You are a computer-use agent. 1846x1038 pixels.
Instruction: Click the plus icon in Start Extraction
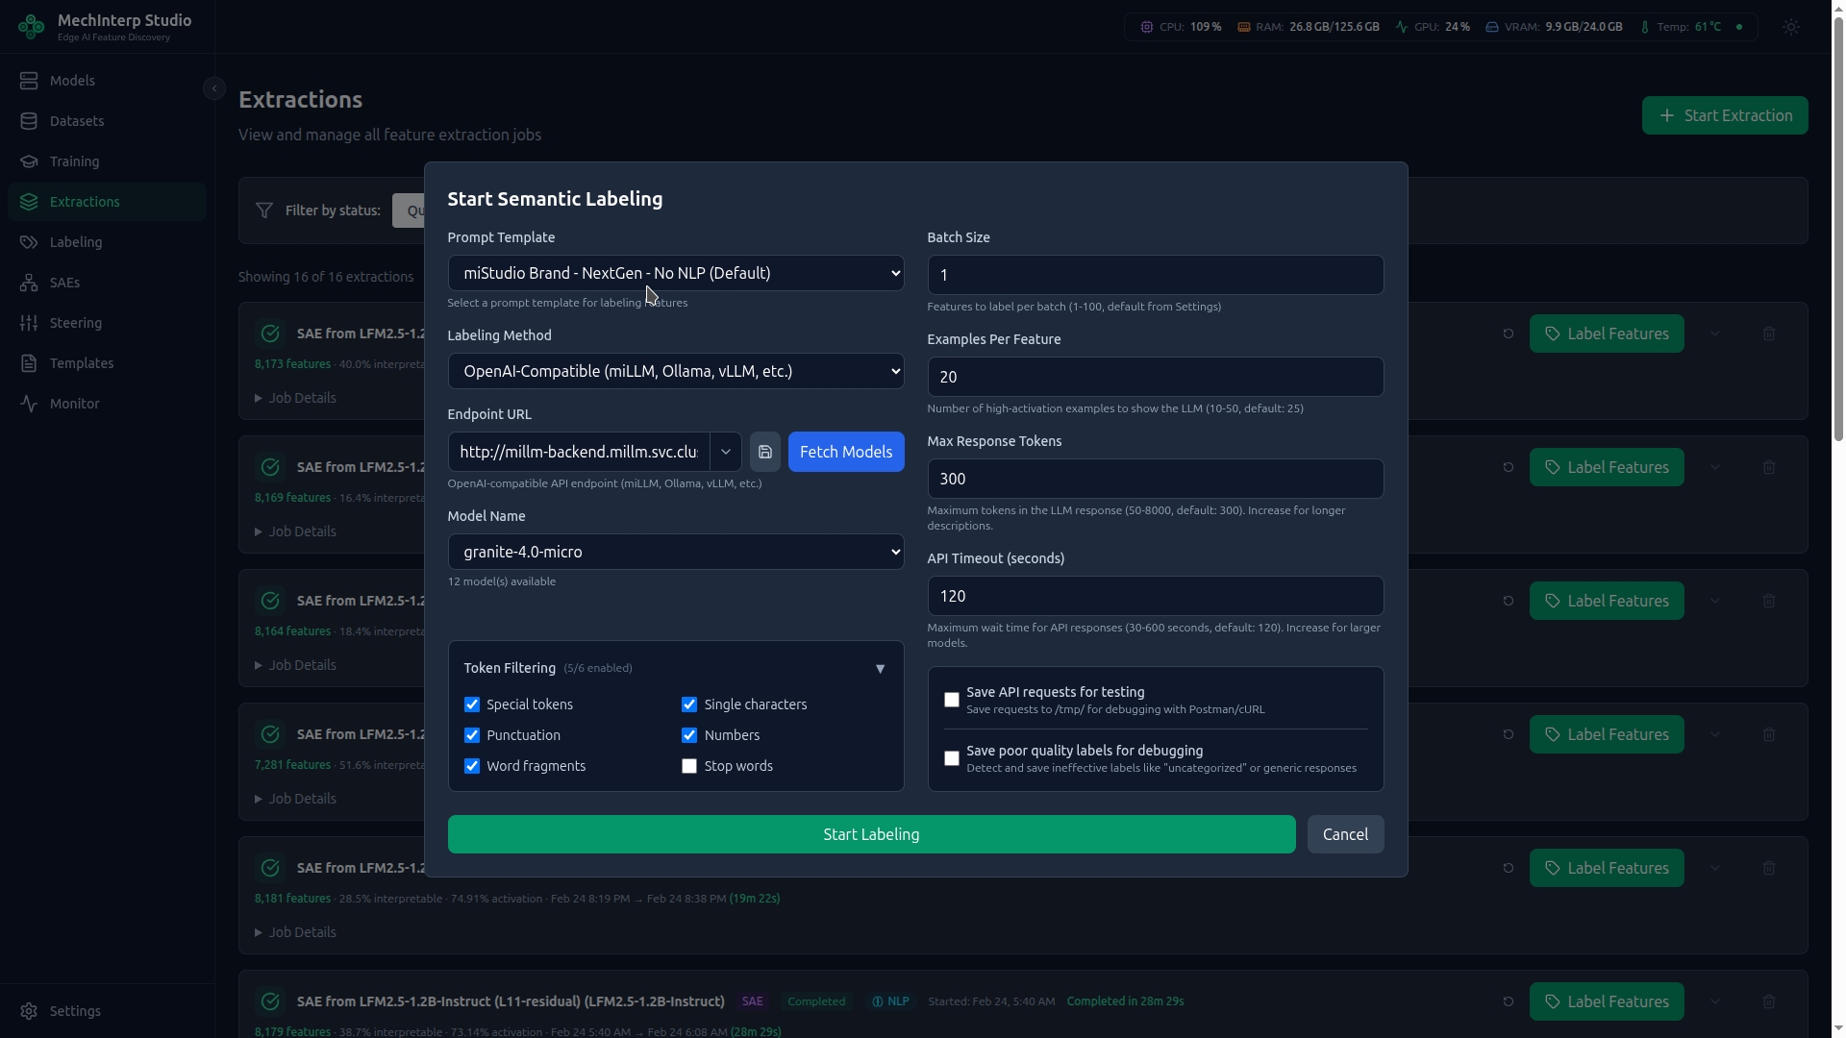tap(1667, 115)
